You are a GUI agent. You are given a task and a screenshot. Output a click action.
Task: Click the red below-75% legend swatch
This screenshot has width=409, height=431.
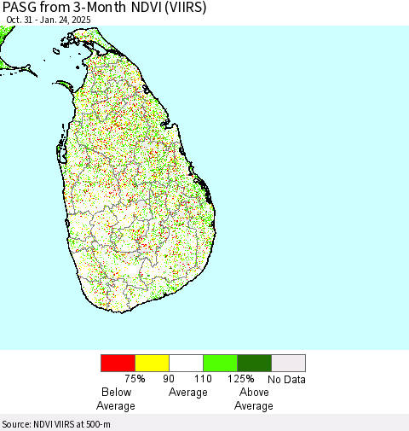(118, 363)
